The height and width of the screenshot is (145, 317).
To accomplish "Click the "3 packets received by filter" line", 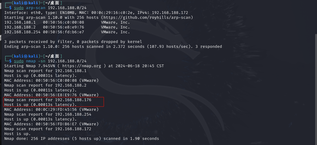I will [73, 42].
